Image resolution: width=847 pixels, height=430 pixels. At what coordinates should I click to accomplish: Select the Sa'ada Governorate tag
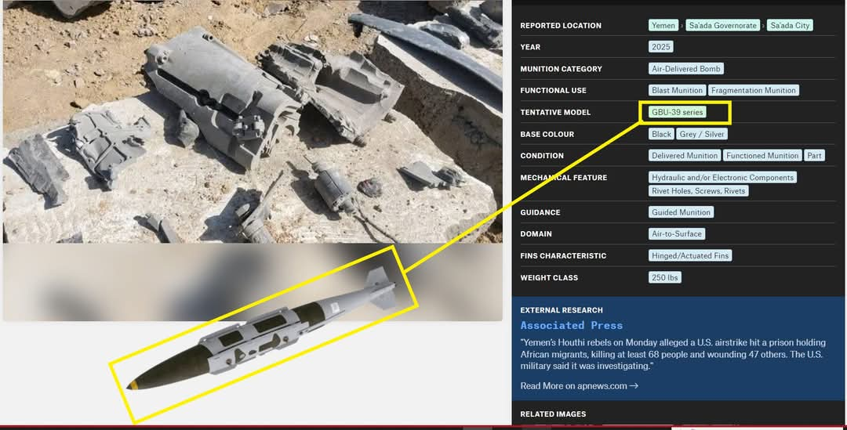click(722, 25)
